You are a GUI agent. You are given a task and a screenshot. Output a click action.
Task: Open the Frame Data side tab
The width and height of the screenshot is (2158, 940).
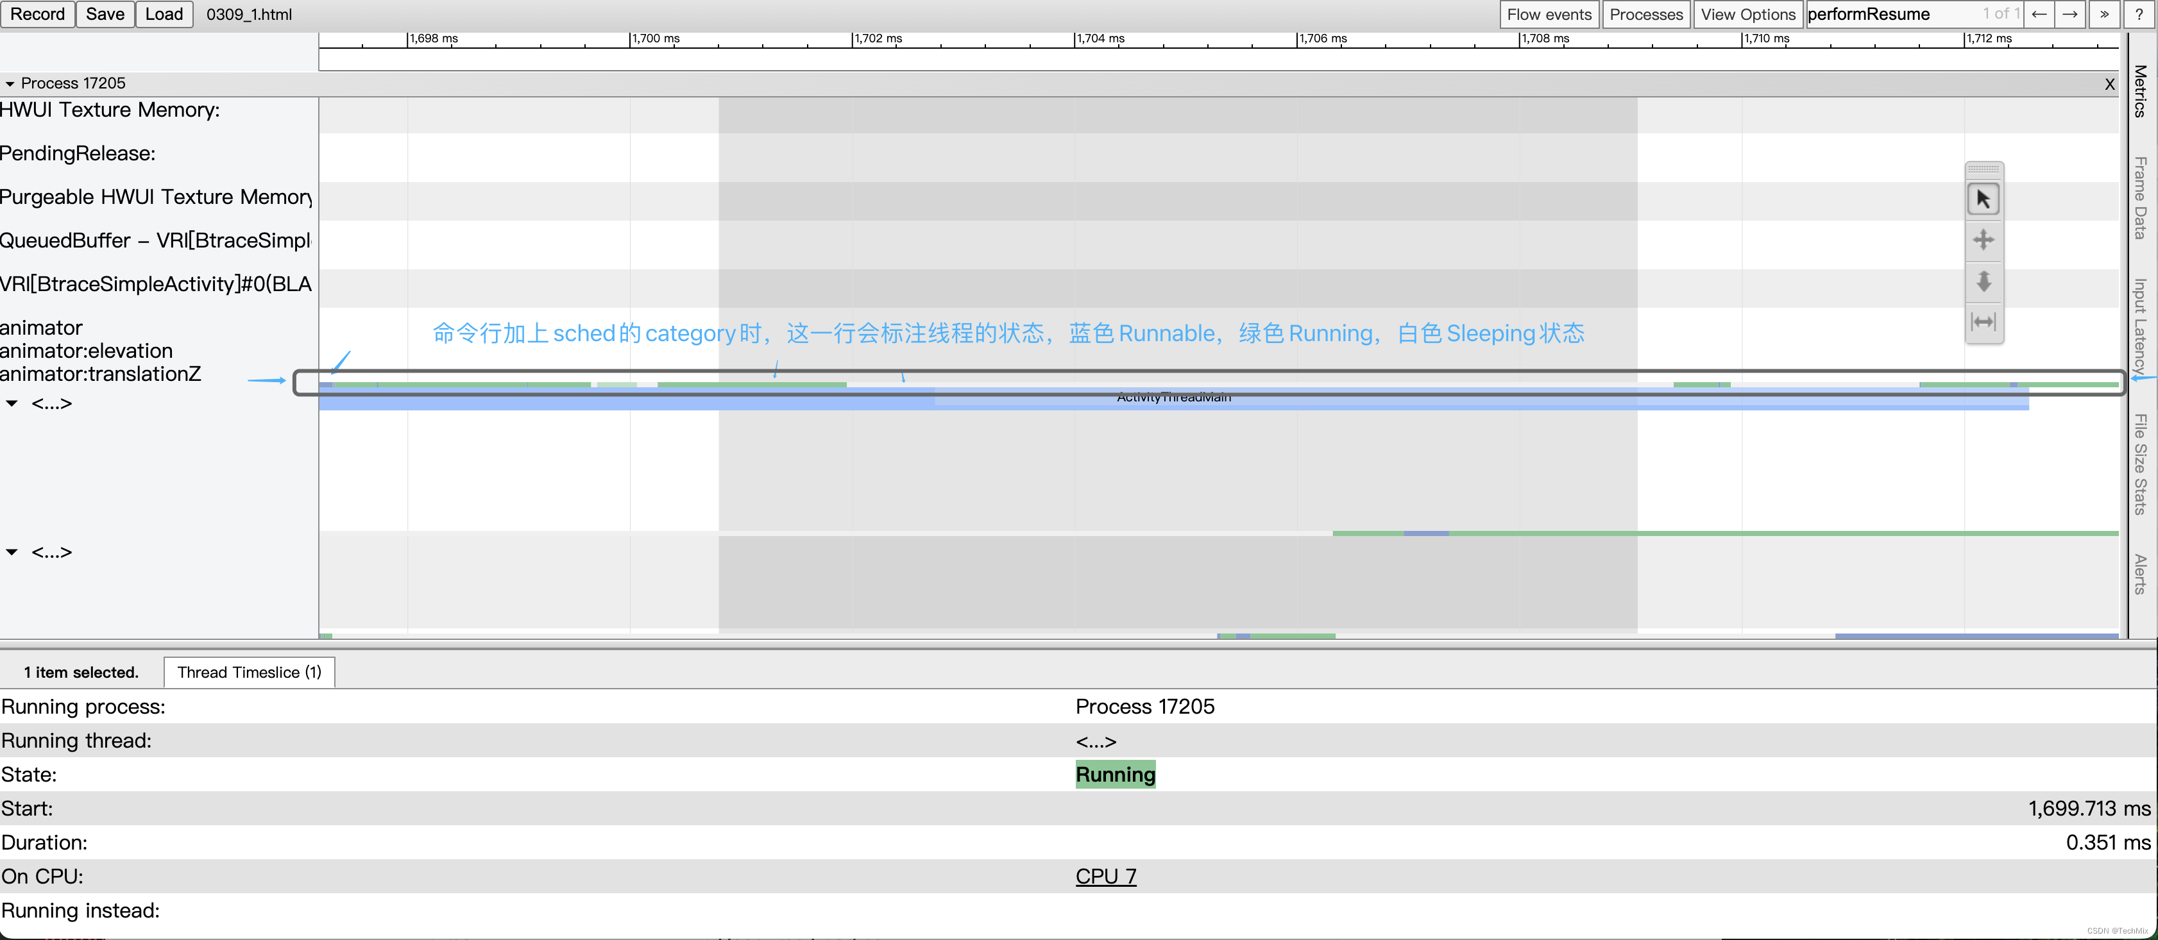click(2141, 197)
